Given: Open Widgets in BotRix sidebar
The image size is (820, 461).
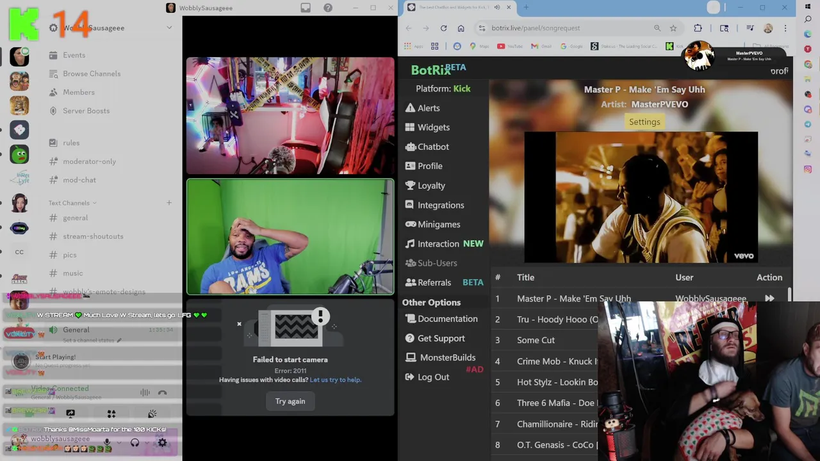Looking at the screenshot, I should click(427, 127).
